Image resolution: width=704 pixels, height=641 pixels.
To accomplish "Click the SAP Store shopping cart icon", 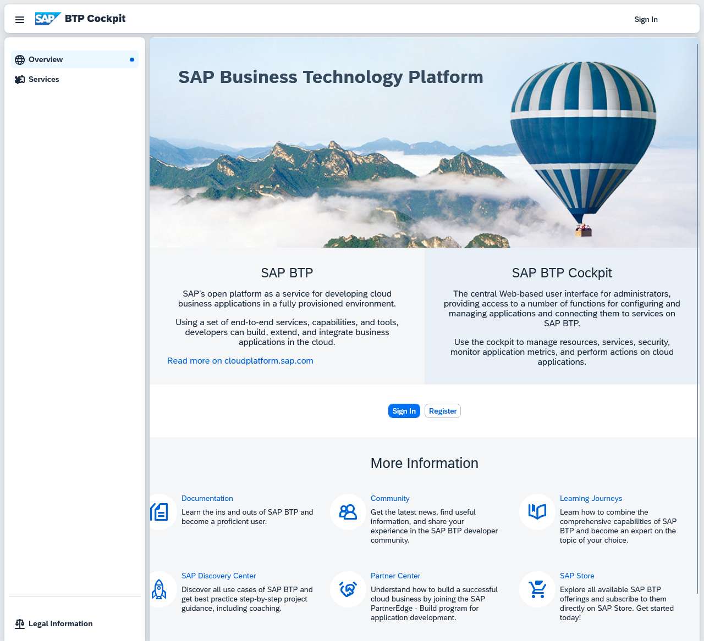I will (536, 589).
